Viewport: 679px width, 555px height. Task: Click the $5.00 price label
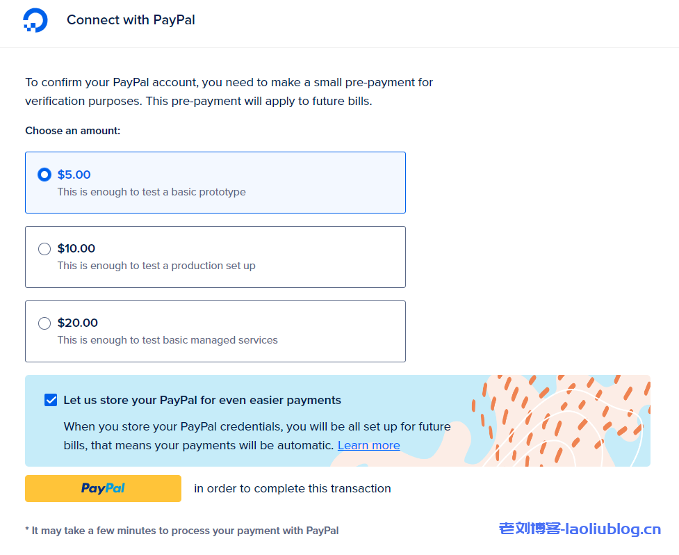[x=74, y=175]
